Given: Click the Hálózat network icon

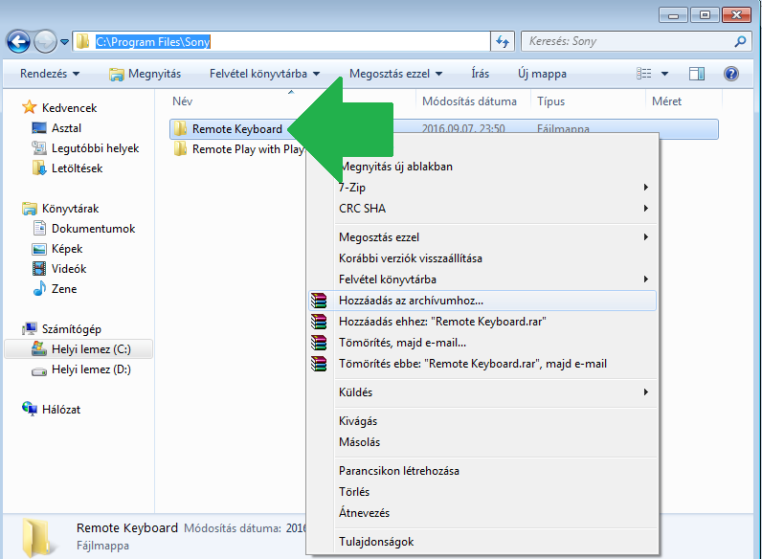Looking at the screenshot, I should pos(29,410).
